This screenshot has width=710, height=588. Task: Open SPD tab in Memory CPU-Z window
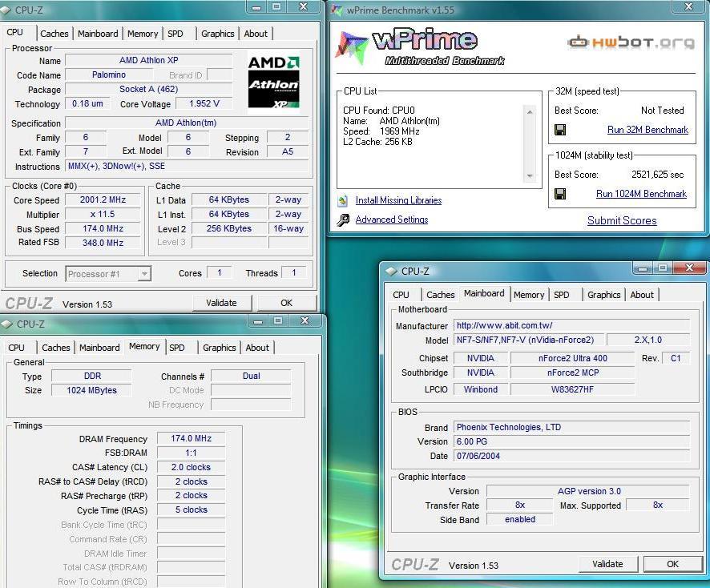(176, 348)
